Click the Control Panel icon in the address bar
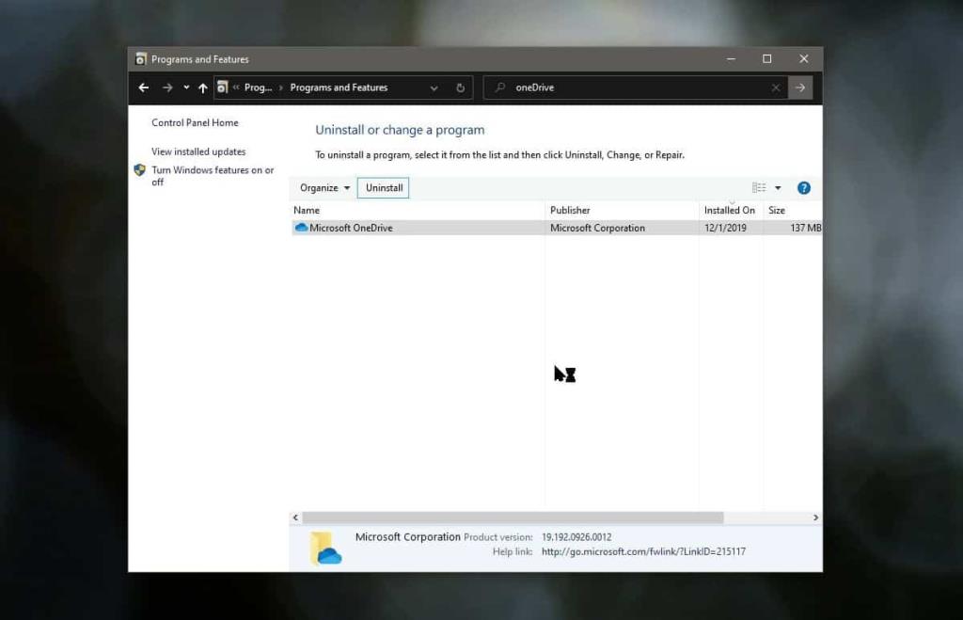Viewport: 963px width, 620px height. (x=222, y=87)
